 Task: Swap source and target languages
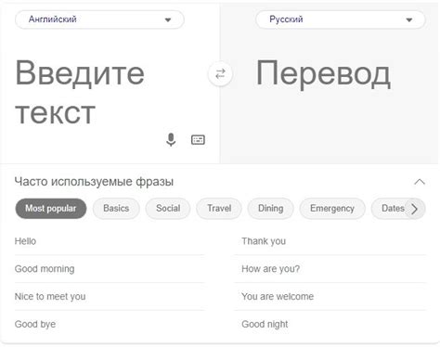[220, 74]
